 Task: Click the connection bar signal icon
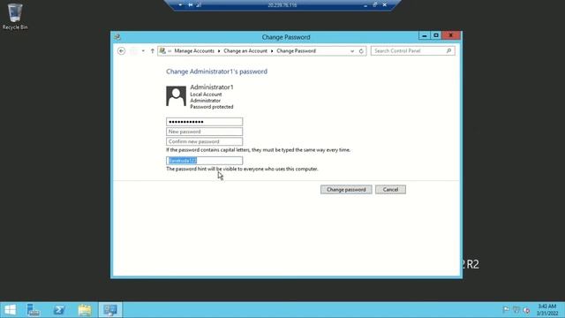coord(199,5)
